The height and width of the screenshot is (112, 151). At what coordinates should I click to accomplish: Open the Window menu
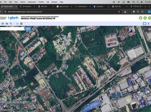pos(54,2)
